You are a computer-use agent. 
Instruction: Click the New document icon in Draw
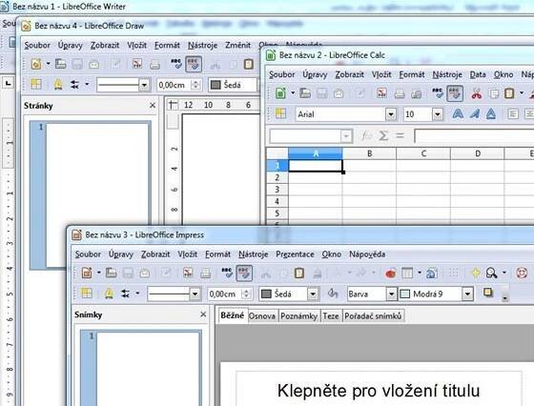[x=36, y=64]
